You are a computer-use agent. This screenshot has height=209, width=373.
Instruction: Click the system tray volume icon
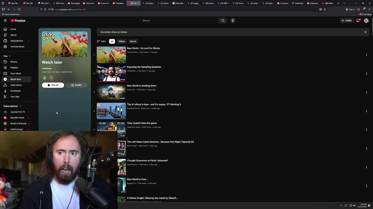click(354, 206)
